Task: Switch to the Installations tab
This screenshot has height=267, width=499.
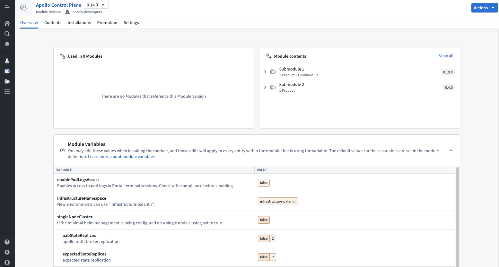Action: coord(79,22)
